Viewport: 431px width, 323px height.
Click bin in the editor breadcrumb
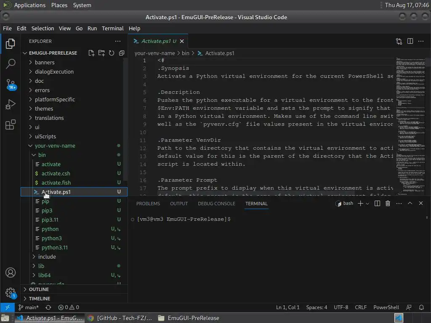point(186,53)
